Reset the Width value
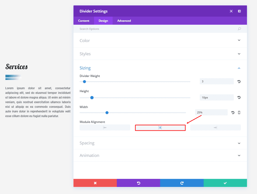This screenshot has height=194, width=257. click(233, 113)
